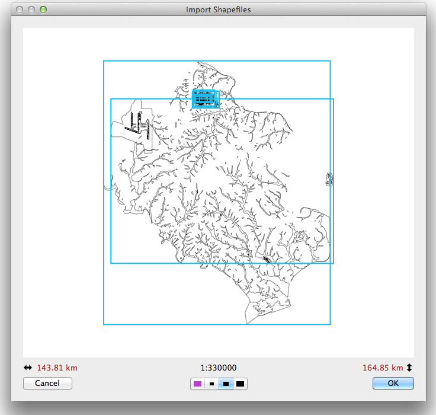Click the purple color swatch segment
This screenshot has width=436, height=415.
click(198, 384)
